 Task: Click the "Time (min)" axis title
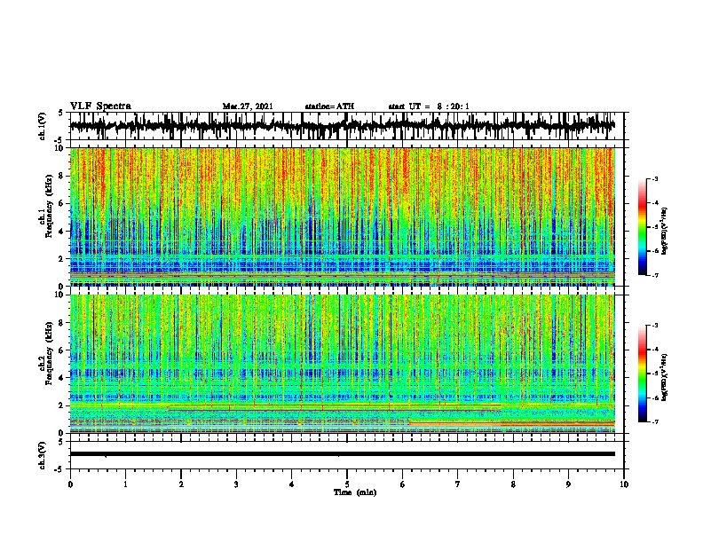(x=355, y=492)
